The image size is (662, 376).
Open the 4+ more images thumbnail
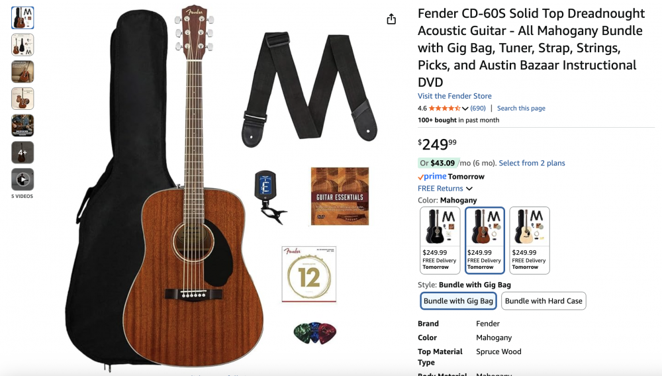point(23,153)
